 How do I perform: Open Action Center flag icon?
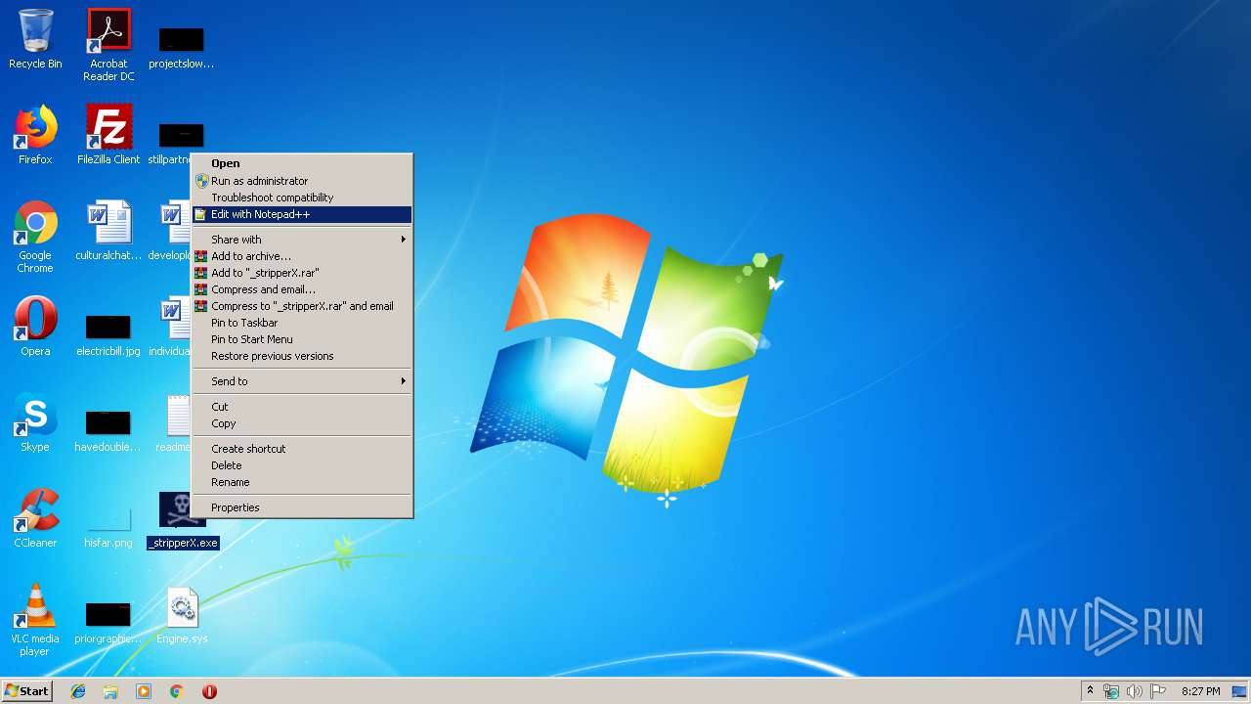(x=1158, y=691)
